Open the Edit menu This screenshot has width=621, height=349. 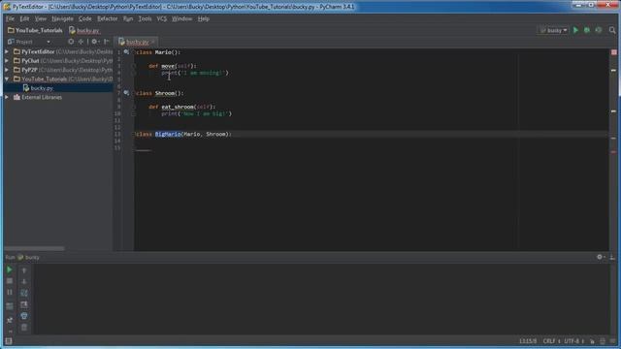pos(24,18)
